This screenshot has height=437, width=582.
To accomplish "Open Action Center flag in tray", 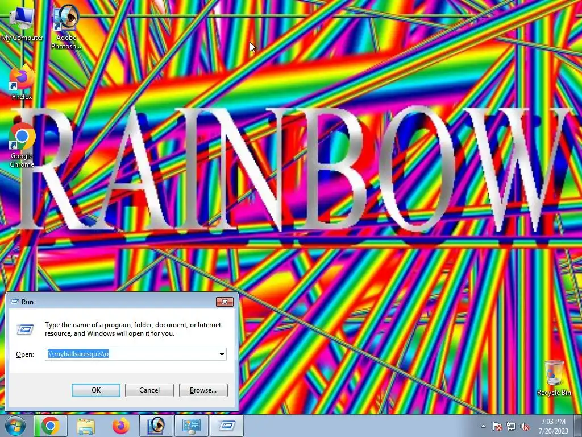I will pyautogui.click(x=497, y=426).
